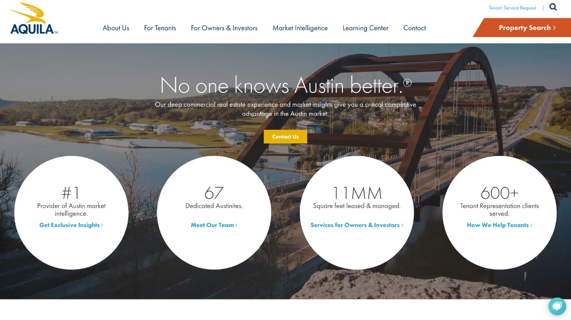
Task: Click "Tenant Representation clients served." text
Action: [x=500, y=210]
